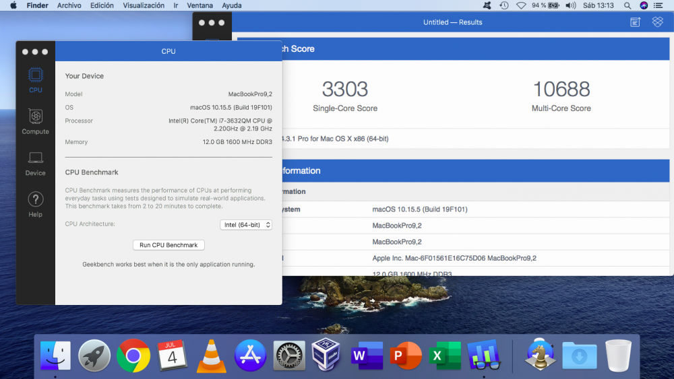The width and height of the screenshot is (674, 379).
Task: Open the Ayuda menu
Action: click(x=232, y=5)
